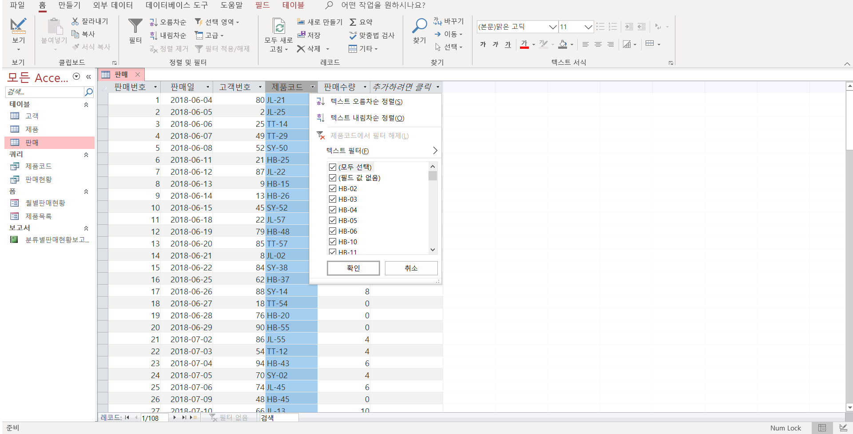Click the navigation pane 검색 input field
Image resolution: width=853 pixels, height=434 pixels.
(x=44, y=92)
